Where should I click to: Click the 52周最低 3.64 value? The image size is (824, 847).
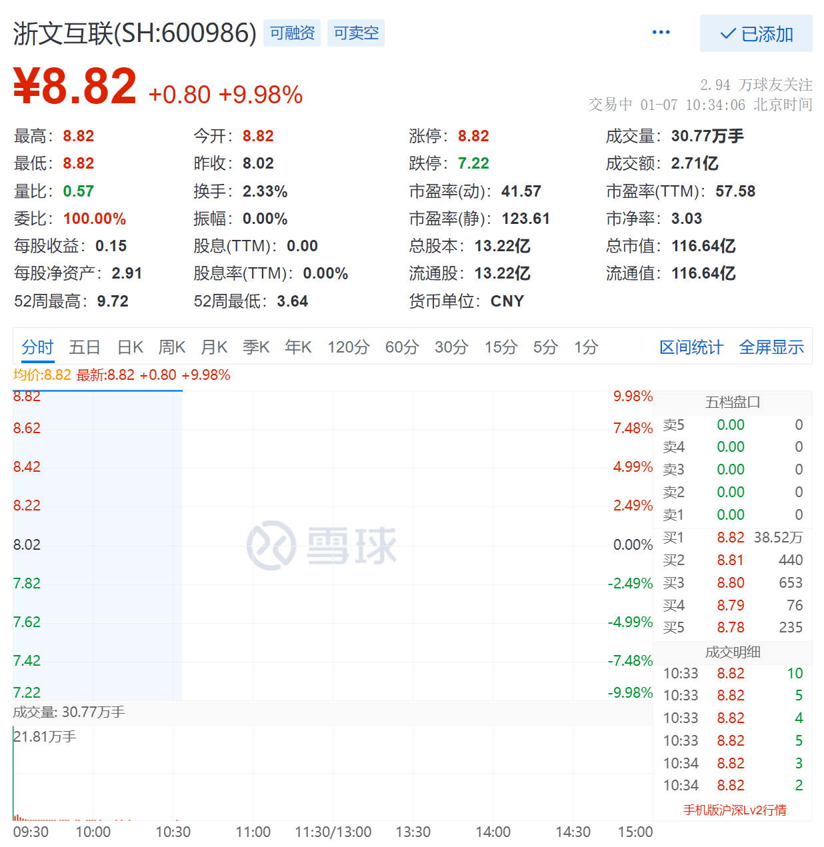(x=293, y=301)
